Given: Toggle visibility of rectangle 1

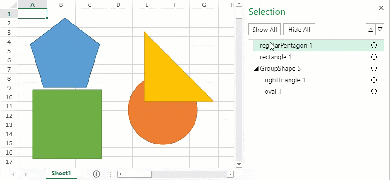Looking at the screenshot, I should [x=373, y=57].
